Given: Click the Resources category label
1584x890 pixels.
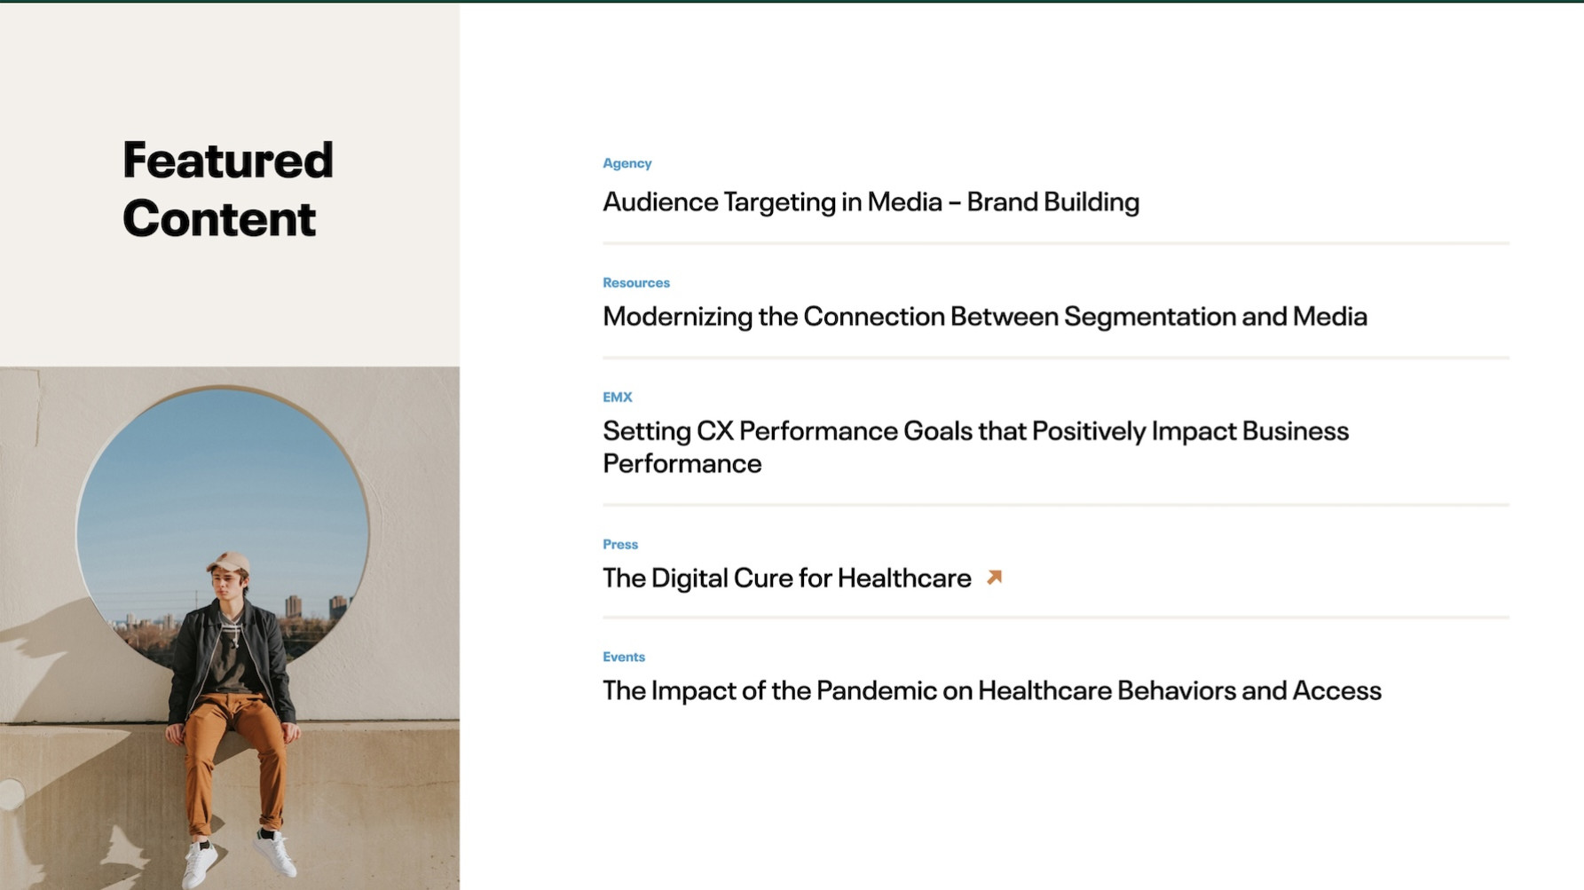Looking at the screenshot, I should click(x=635, y=283).
